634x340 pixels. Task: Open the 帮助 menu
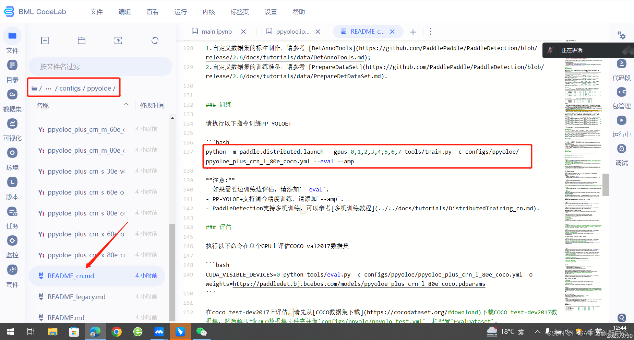[x=299, y=12]
